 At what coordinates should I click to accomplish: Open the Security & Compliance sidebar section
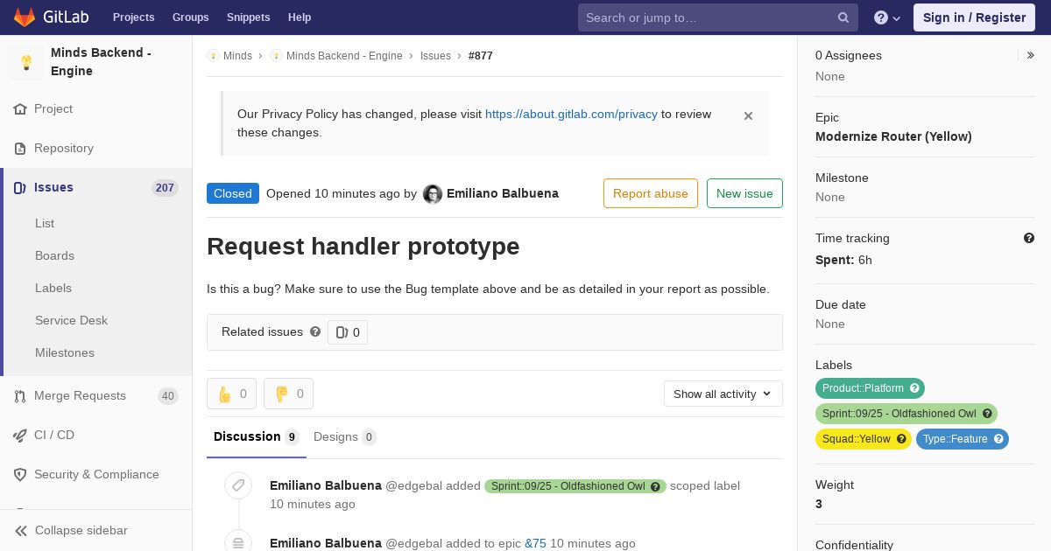point(96,475)
